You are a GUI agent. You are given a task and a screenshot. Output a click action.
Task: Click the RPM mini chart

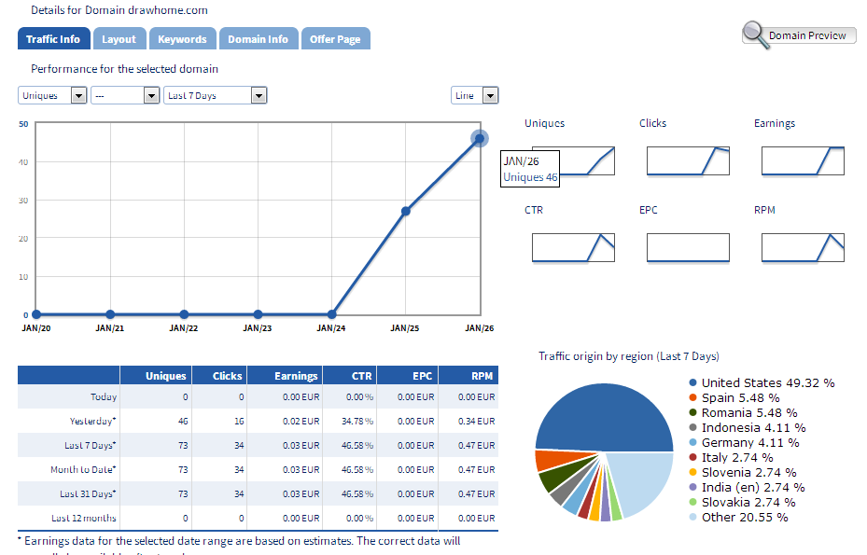pyautogui.click(x=803, y=247)
